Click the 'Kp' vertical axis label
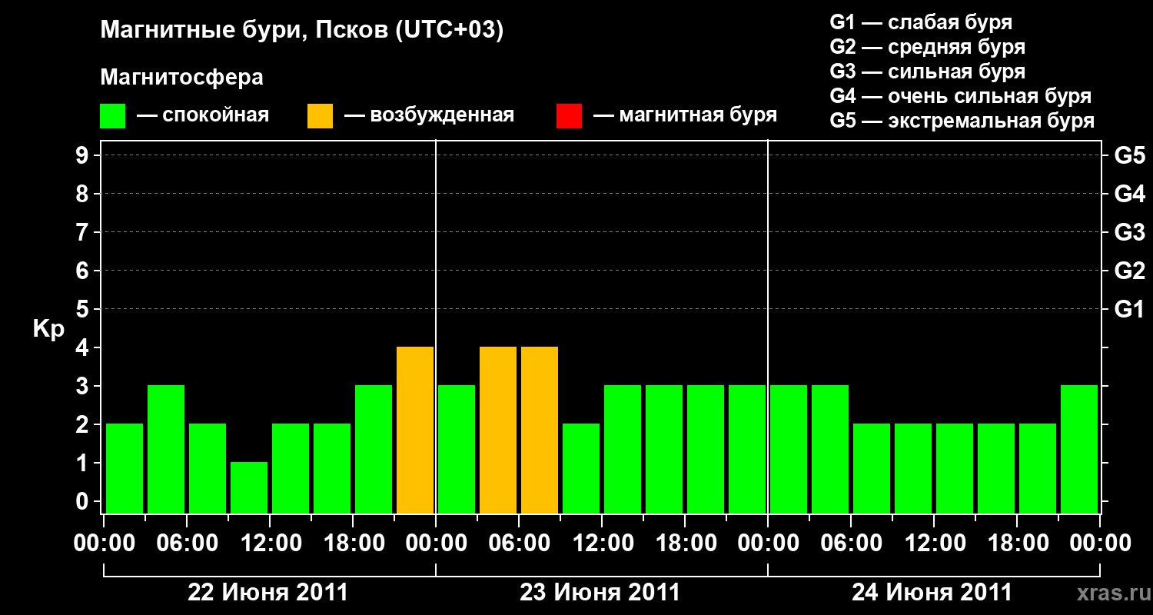The width and height of the screenshot is (1153, 615). [48, 329]
